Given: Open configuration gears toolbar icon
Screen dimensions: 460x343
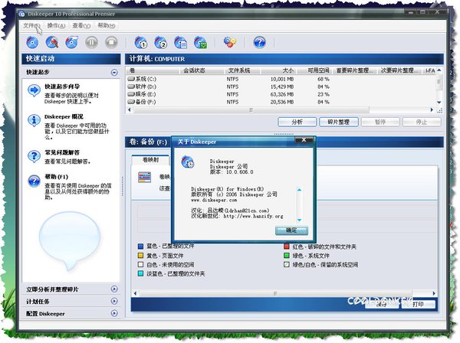Looking at the screenshot, I should pos(230,42).
